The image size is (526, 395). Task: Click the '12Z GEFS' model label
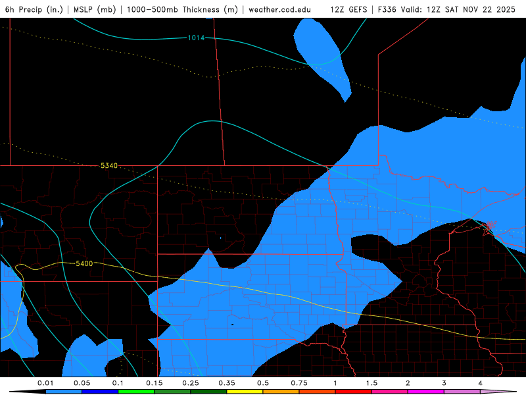(348, 9)
